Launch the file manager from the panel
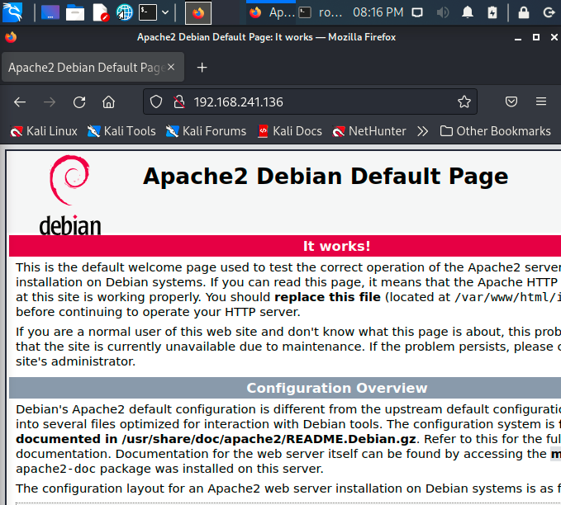561x505 pixels. pyautogui.click(x=75, y=12)
